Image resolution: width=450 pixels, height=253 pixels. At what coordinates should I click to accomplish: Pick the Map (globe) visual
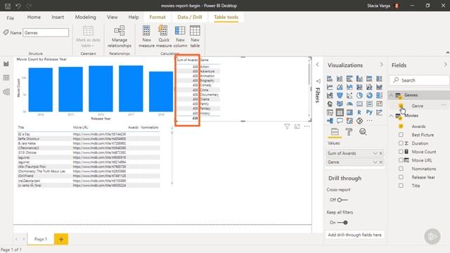[330, 104]
